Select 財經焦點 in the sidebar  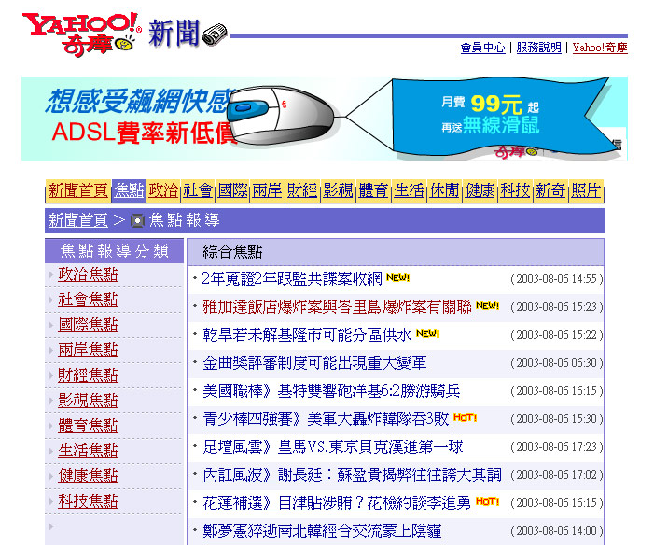click(88, 375)
